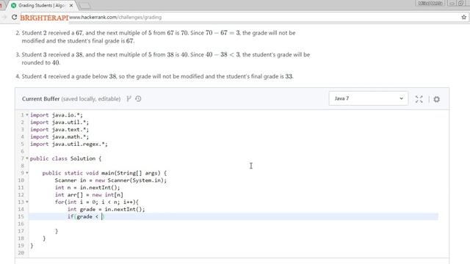Toggle fullscreen editor mode icon
Screen dimensions: 470x264
tap(419, 99)
